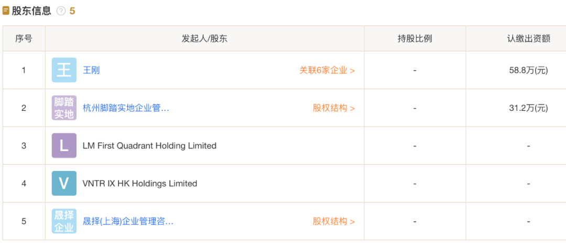Expand 关联6家企业 for 王刚
This screenshot has width=566, height=250.
pyautogui.click(x=326, y=70)
